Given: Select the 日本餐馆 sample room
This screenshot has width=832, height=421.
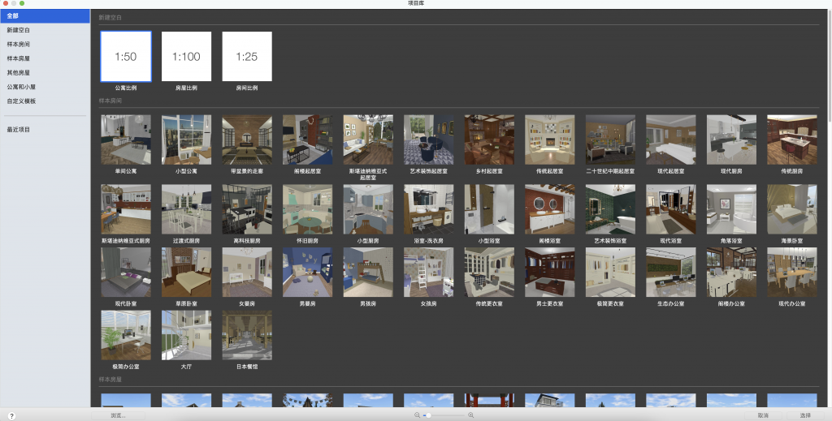Looking at the screenshot, I should (x=247, y=335).
